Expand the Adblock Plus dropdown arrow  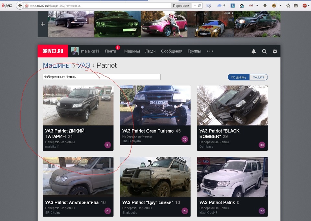[309, 6]
